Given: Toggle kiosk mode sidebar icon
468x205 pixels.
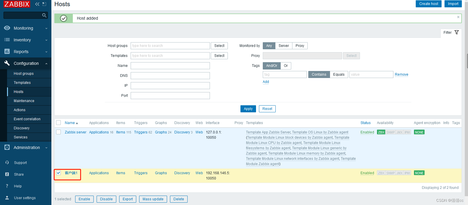Looking at the screenshot, I should (x=44, y=4).
